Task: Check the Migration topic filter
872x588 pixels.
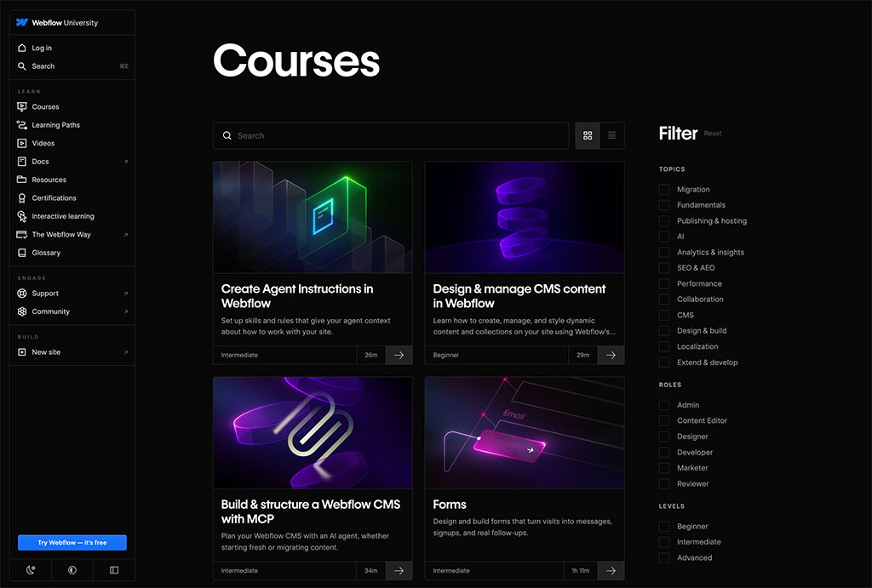Action: (664, 190)
